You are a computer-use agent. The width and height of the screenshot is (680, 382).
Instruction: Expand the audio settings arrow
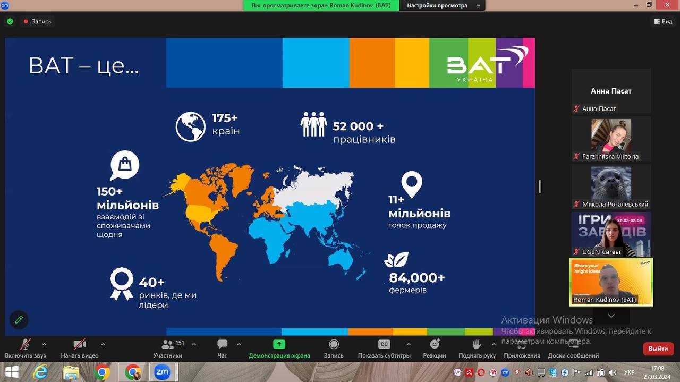44,344
